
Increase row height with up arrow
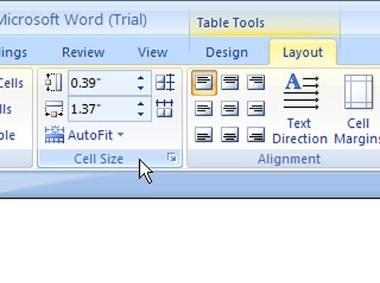[x=141, y=78]
